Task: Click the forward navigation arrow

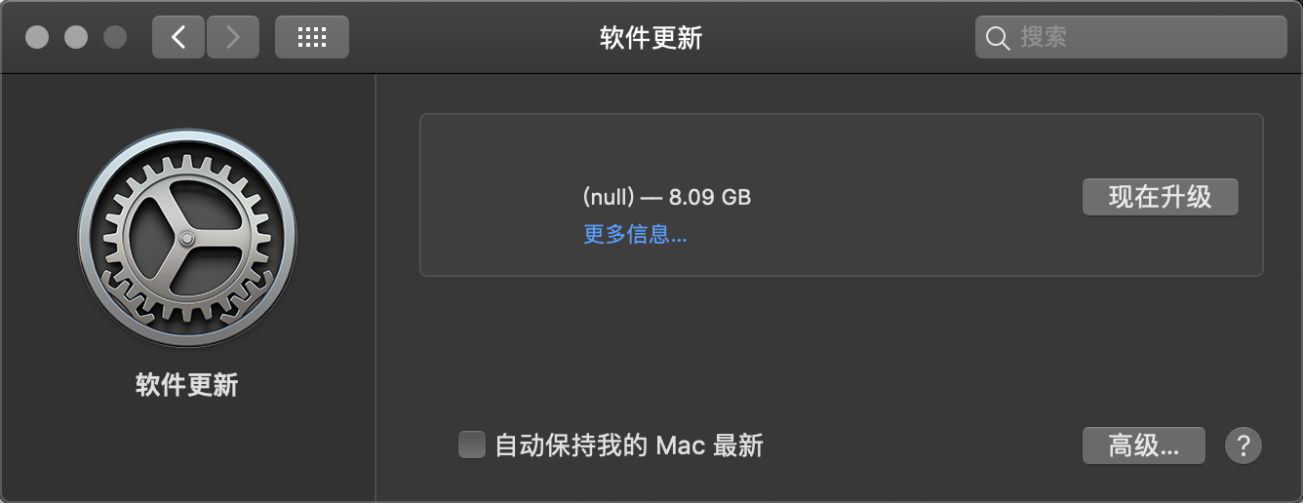Action: pos(232,38)
